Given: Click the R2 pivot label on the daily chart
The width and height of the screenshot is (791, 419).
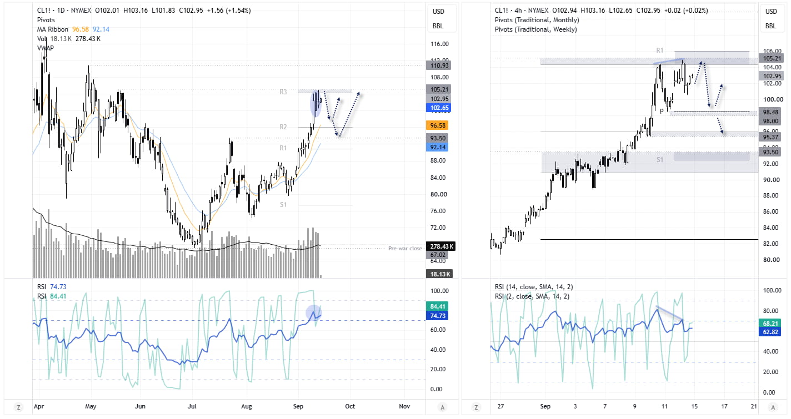Looking at the screenshot, I should click(283, 127).
